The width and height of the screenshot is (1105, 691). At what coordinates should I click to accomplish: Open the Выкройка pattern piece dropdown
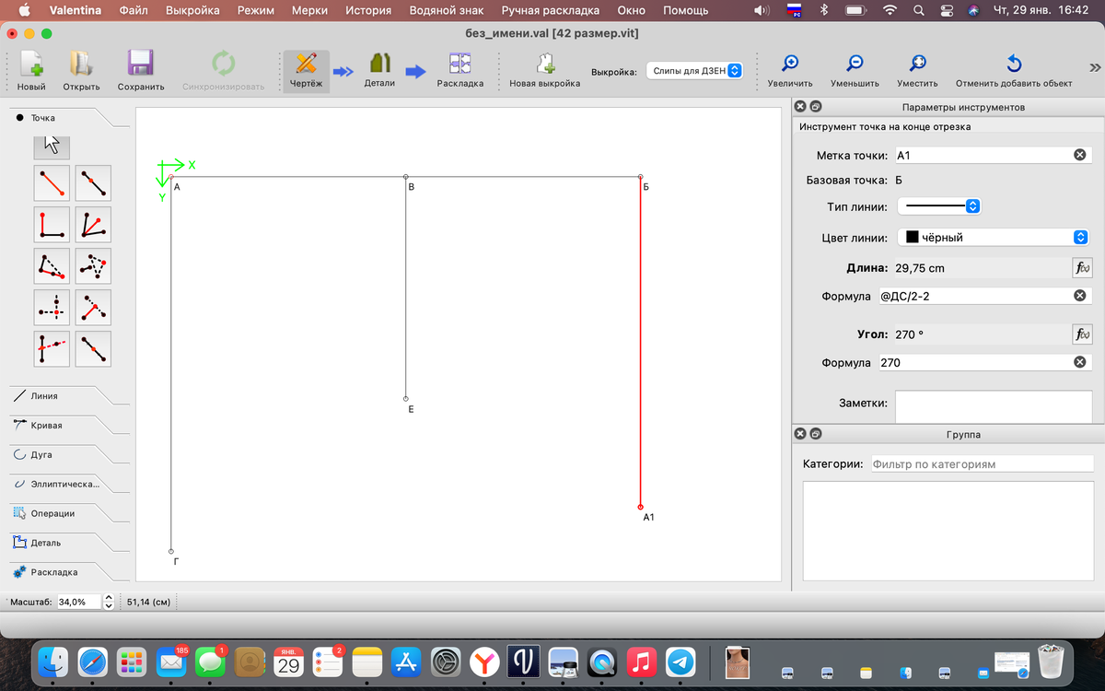[694, 70]
